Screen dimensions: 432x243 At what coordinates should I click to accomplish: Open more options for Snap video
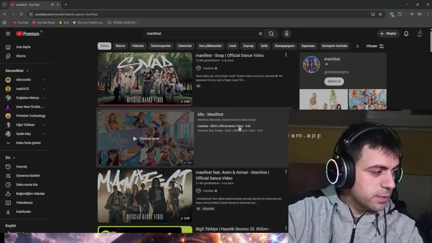(286, 55)
